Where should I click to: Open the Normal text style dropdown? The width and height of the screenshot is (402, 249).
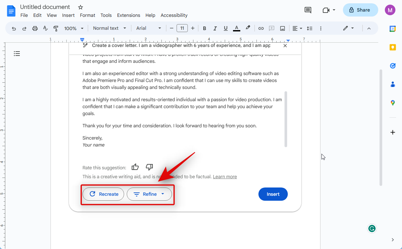[110, 28]
